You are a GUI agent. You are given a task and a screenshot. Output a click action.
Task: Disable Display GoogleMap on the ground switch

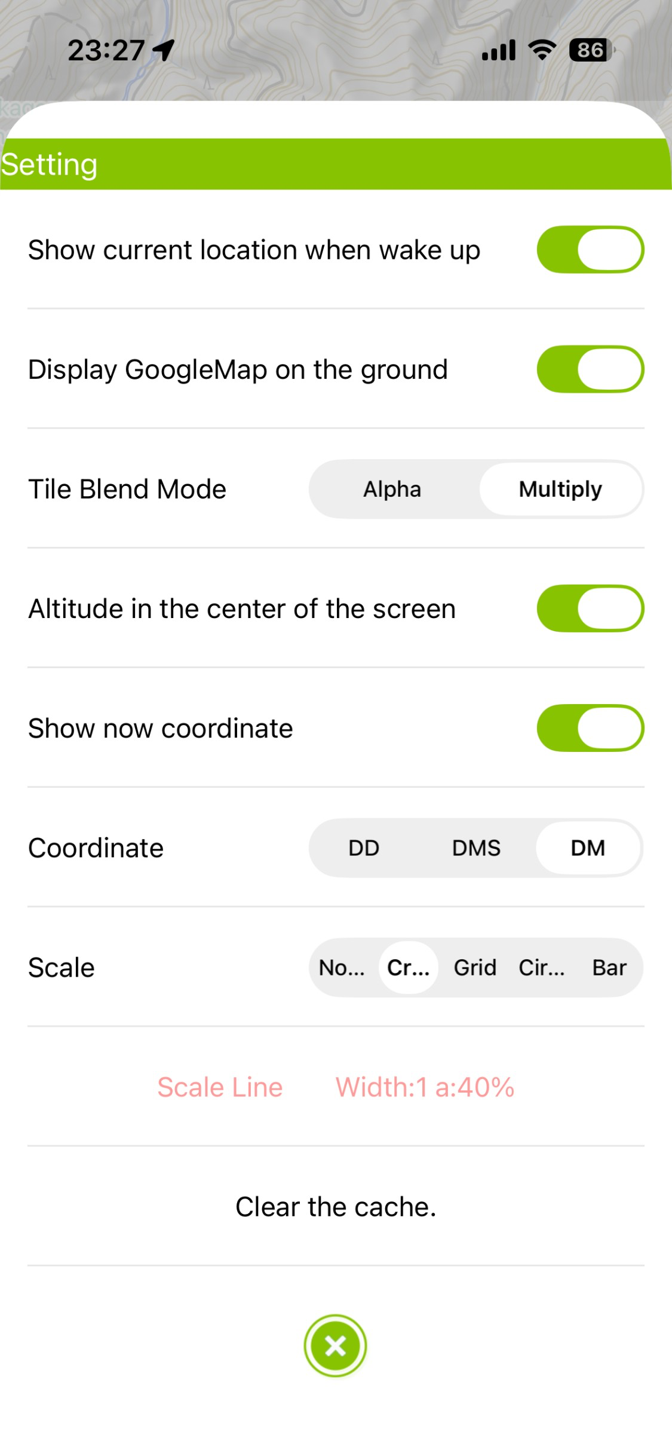590,369
